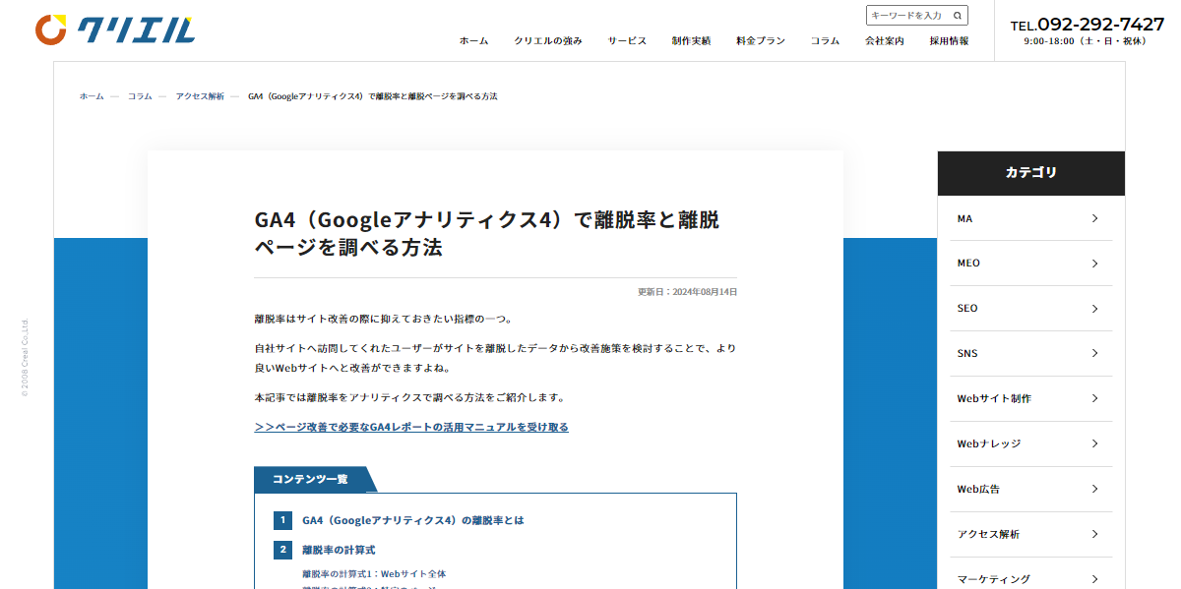Open the 採用情報 navigation item

tap(949, 41)
